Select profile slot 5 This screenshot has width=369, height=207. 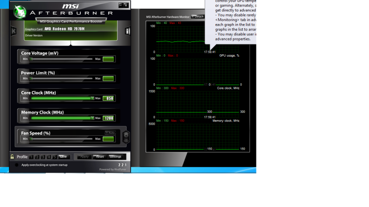click(54, 157)
